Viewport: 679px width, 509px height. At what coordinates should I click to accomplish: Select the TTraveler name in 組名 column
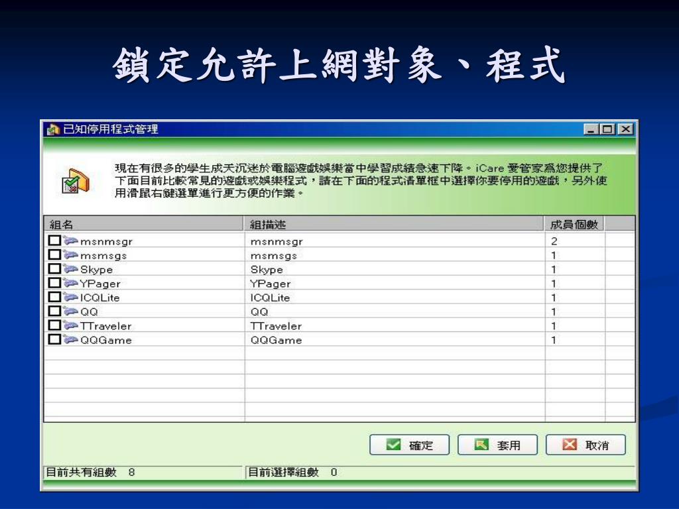click(105, 326)
